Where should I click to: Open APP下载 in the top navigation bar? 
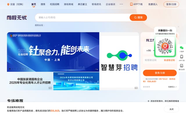[136, 4]
